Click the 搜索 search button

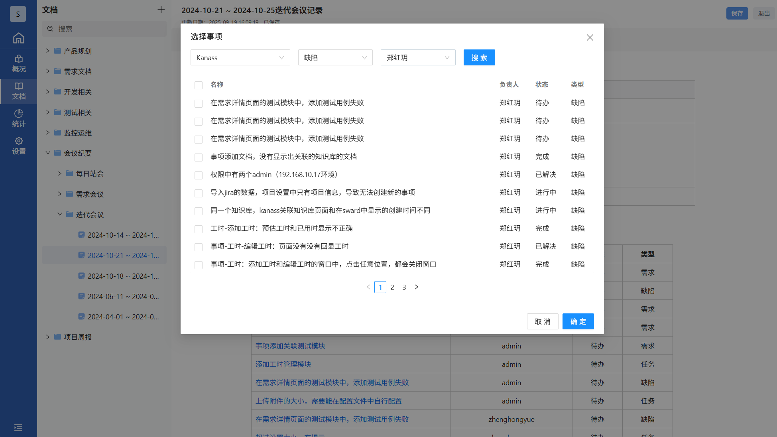pos(479,58)
